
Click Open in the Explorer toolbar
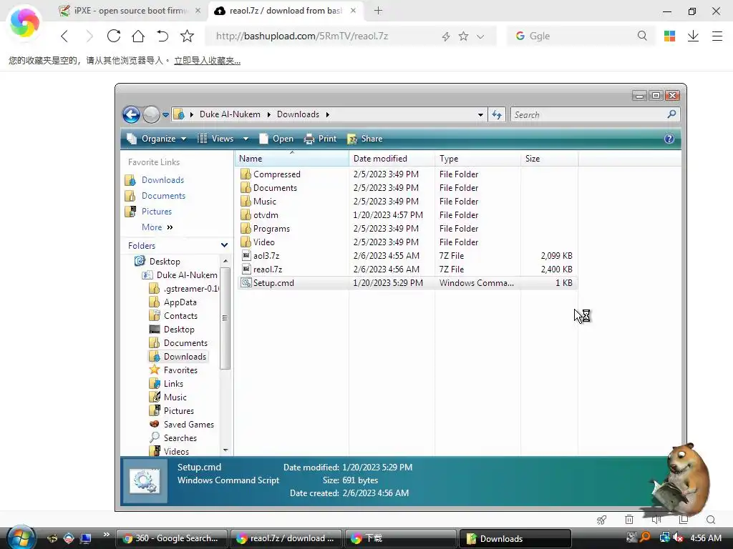tap(276, 139)
